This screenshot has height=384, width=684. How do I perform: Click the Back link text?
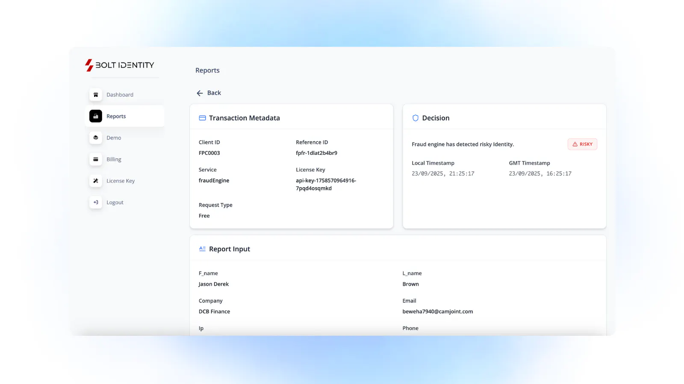coord(214,93)
